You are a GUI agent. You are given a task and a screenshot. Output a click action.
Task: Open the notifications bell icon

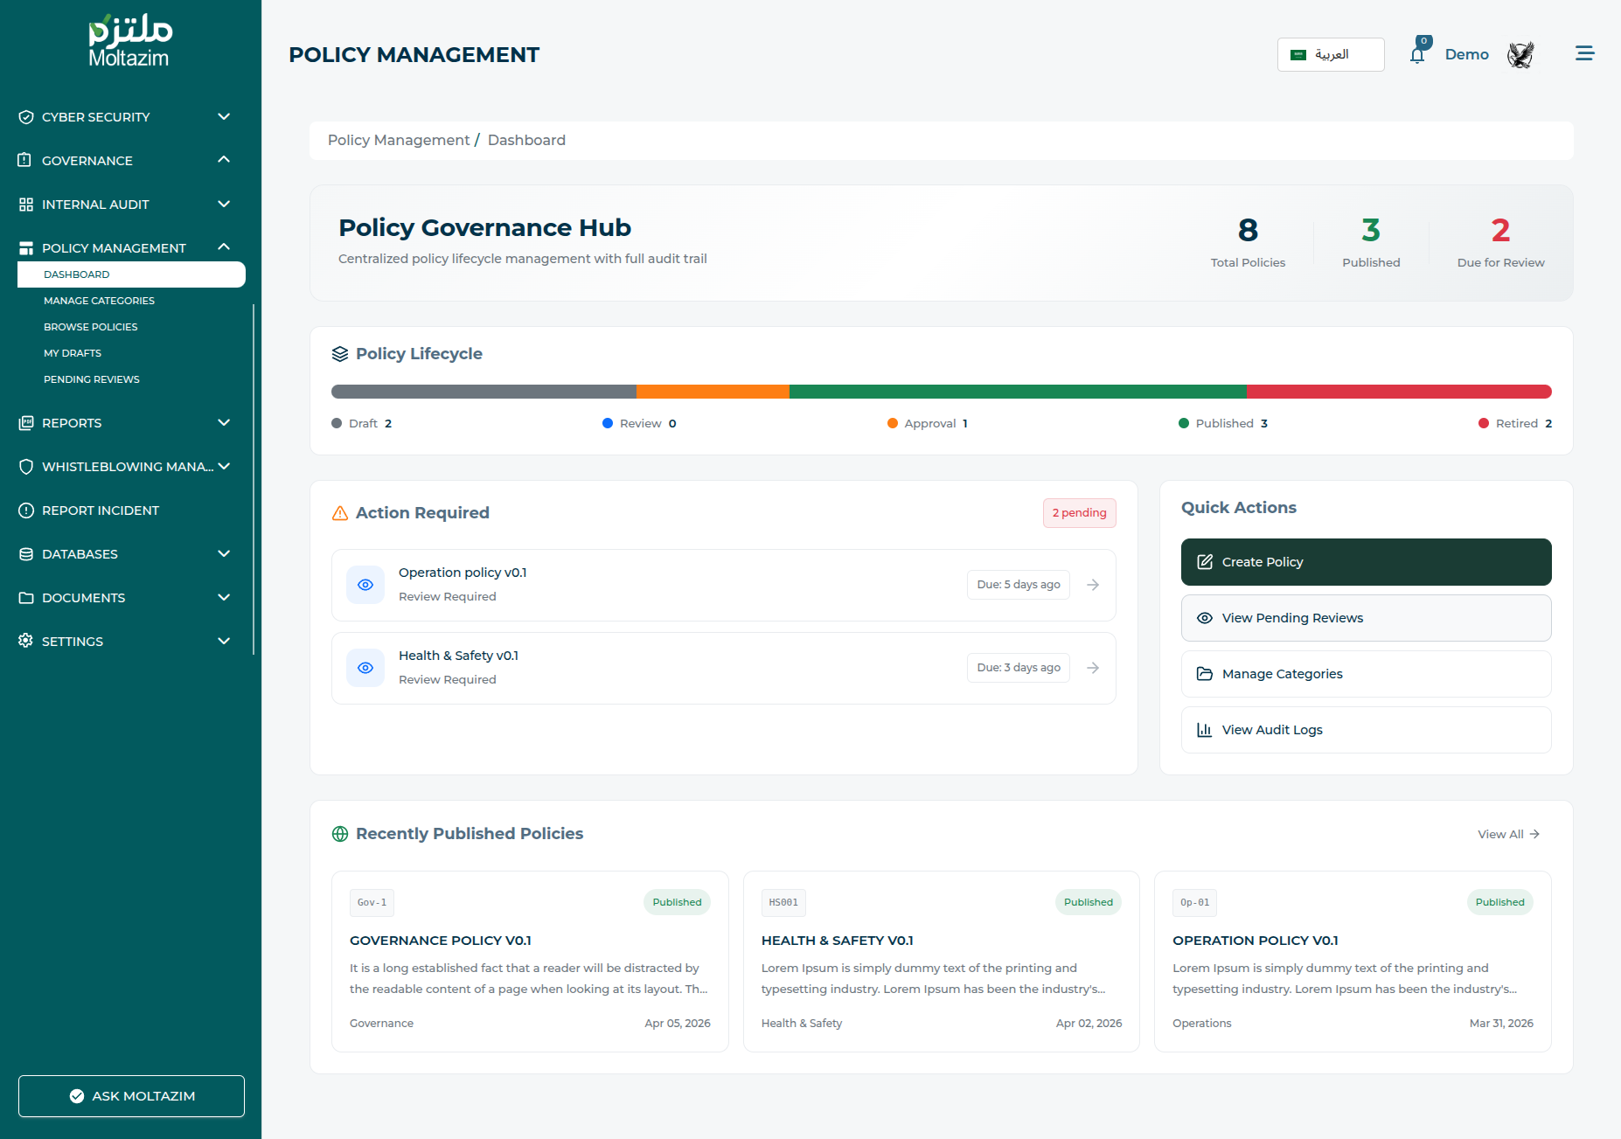pos(1417,55)
